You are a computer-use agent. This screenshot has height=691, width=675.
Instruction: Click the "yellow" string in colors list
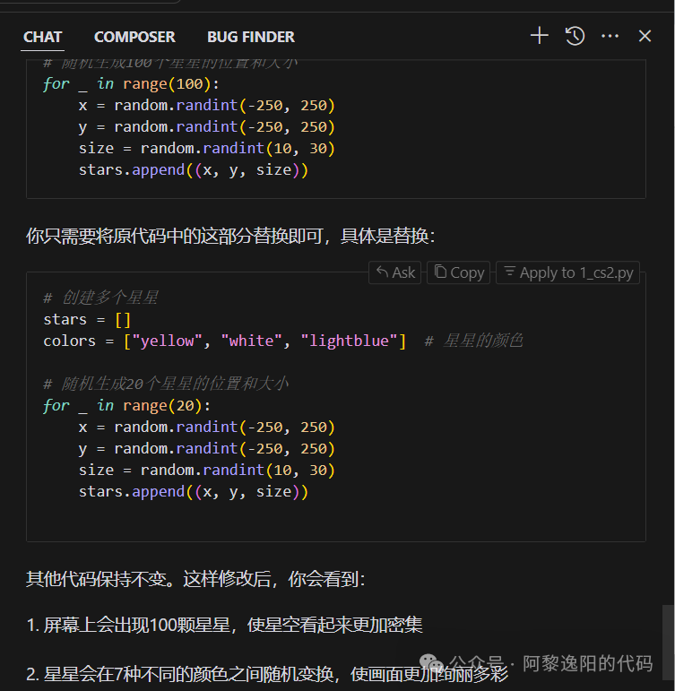point(168,341)
